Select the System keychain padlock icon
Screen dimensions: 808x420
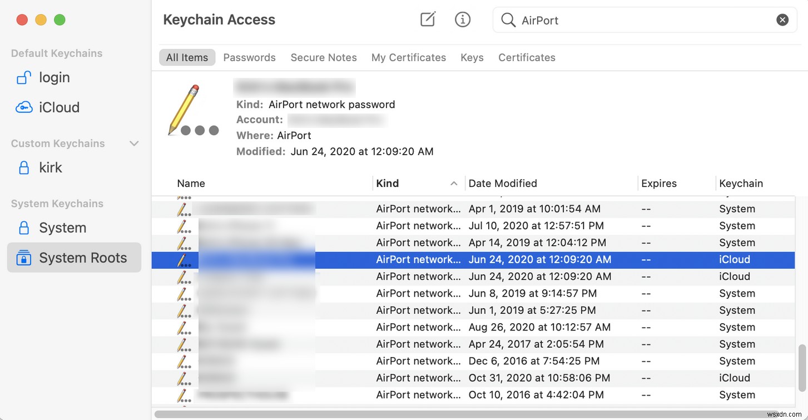click(x=24, y=228)
